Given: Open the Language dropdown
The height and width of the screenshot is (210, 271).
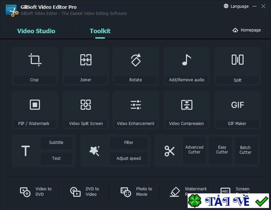Looking at the screenshot, I should [x=236, y=6].
